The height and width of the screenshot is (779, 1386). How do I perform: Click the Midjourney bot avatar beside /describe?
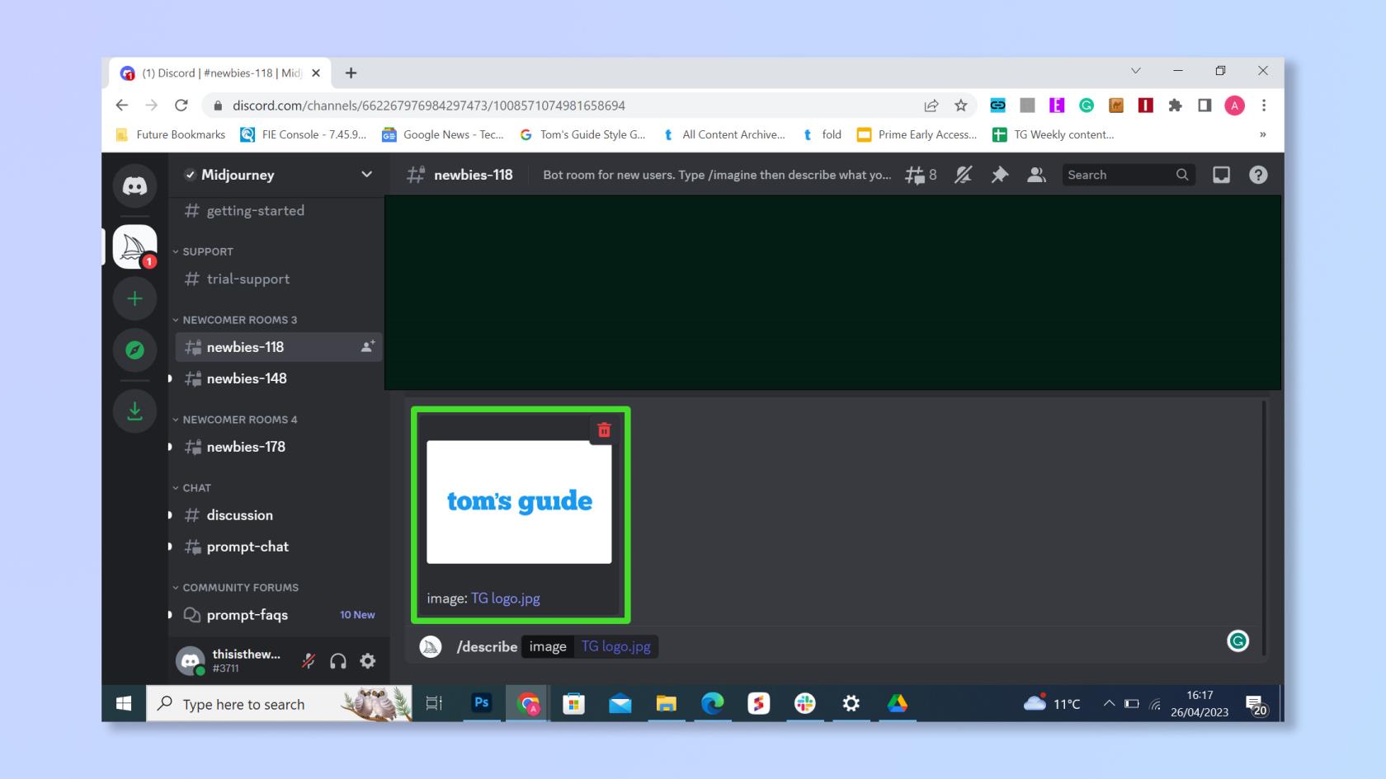point(431,647)
